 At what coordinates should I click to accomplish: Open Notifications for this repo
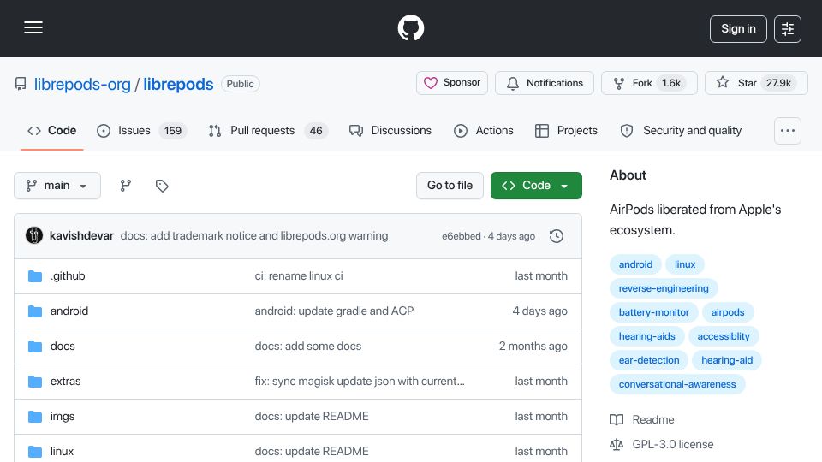(545, 83)
